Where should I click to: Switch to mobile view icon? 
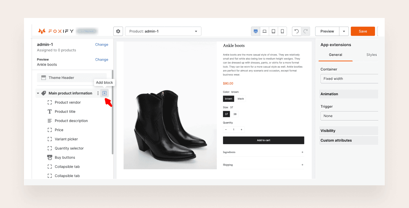[x=282, y=31]
